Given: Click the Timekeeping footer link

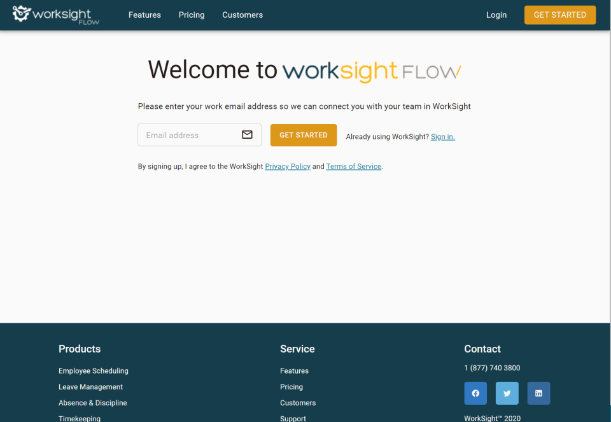Looking at the screenshot, I should tap(80, 418).
